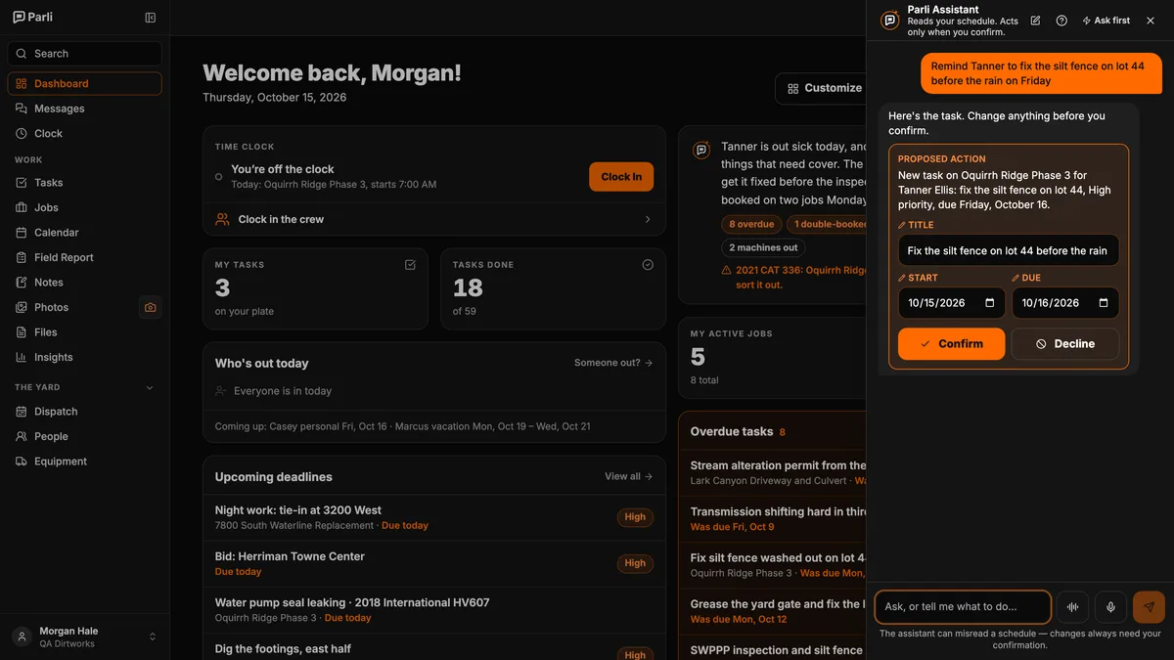Focus the assistant message input box

tap(963, 607)
